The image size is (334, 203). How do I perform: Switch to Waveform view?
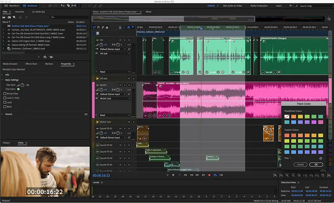[12, 6]
